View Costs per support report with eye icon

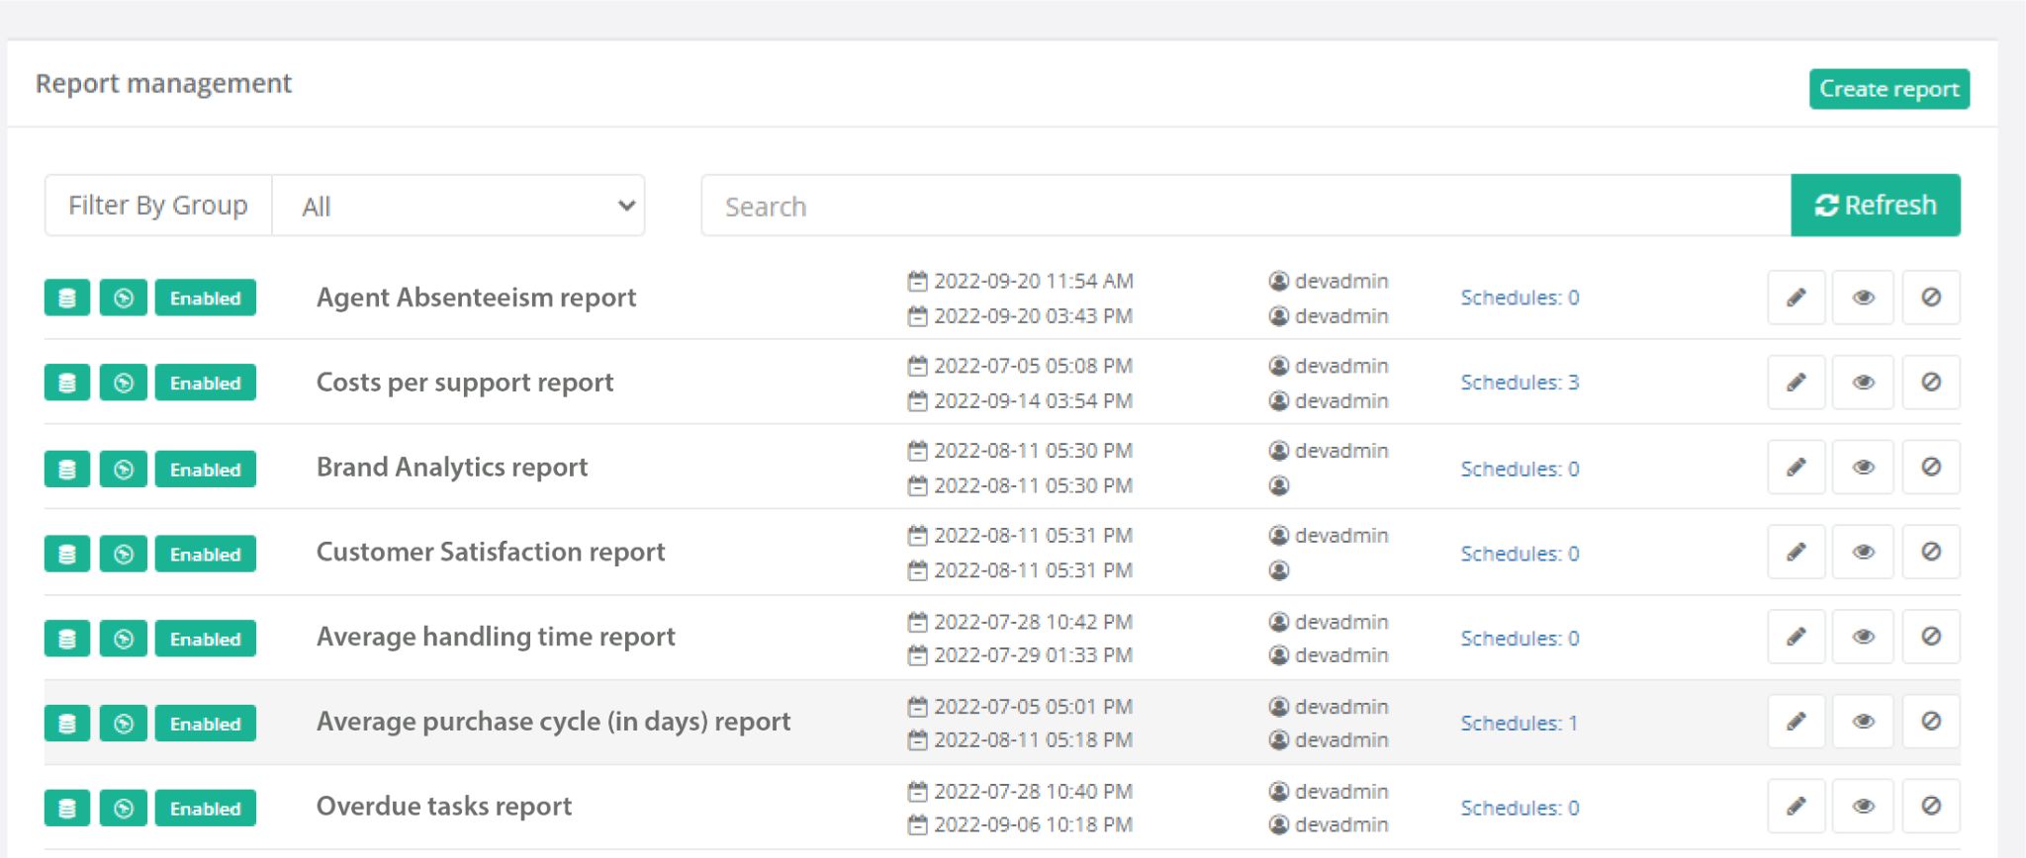pos(1864,383)
